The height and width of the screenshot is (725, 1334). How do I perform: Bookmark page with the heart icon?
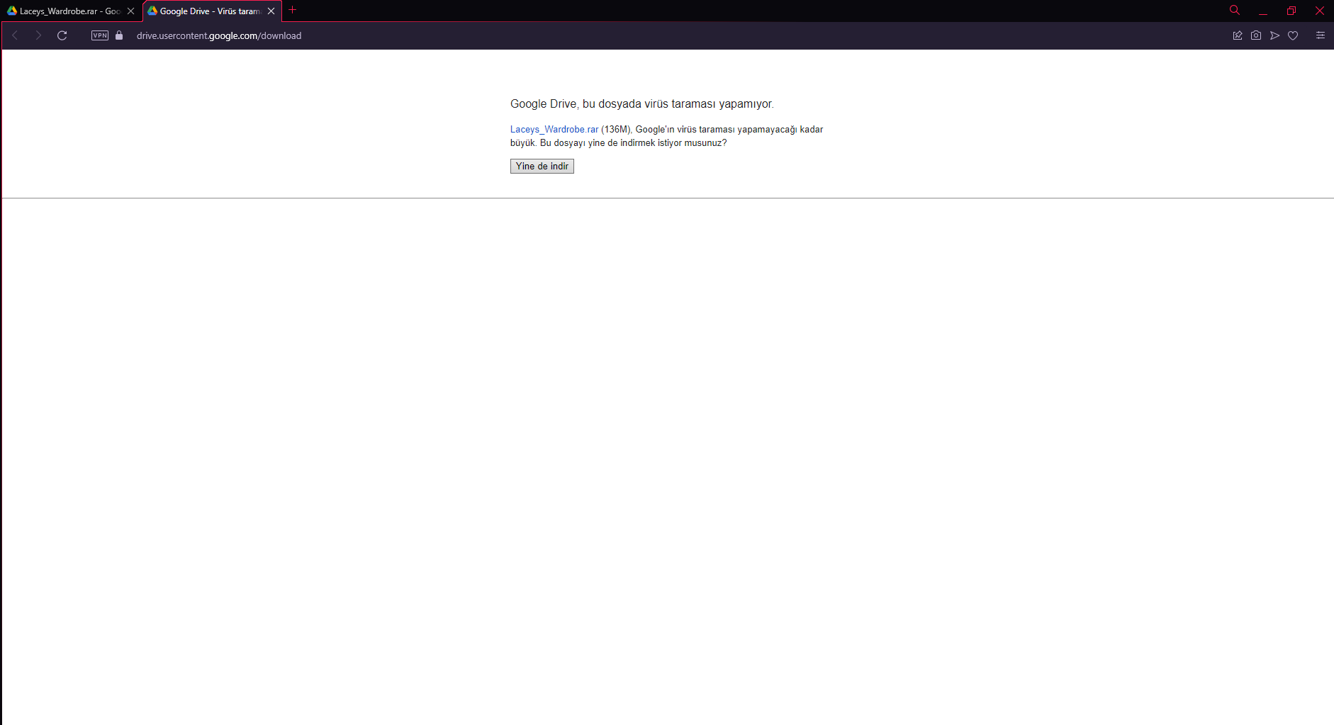click(1293, 35)
